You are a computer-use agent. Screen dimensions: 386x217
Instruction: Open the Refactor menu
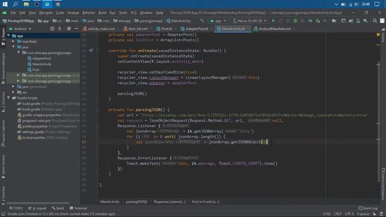pos(89,13)
